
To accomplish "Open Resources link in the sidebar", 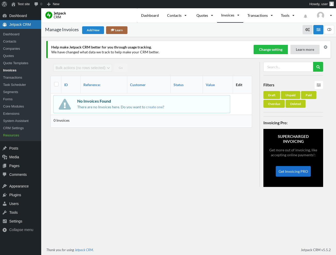I will coord(11,135).
